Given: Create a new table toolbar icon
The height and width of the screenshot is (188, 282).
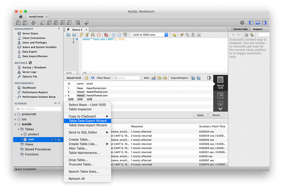Looking at the screenshot, I should [x=49, y=23].
